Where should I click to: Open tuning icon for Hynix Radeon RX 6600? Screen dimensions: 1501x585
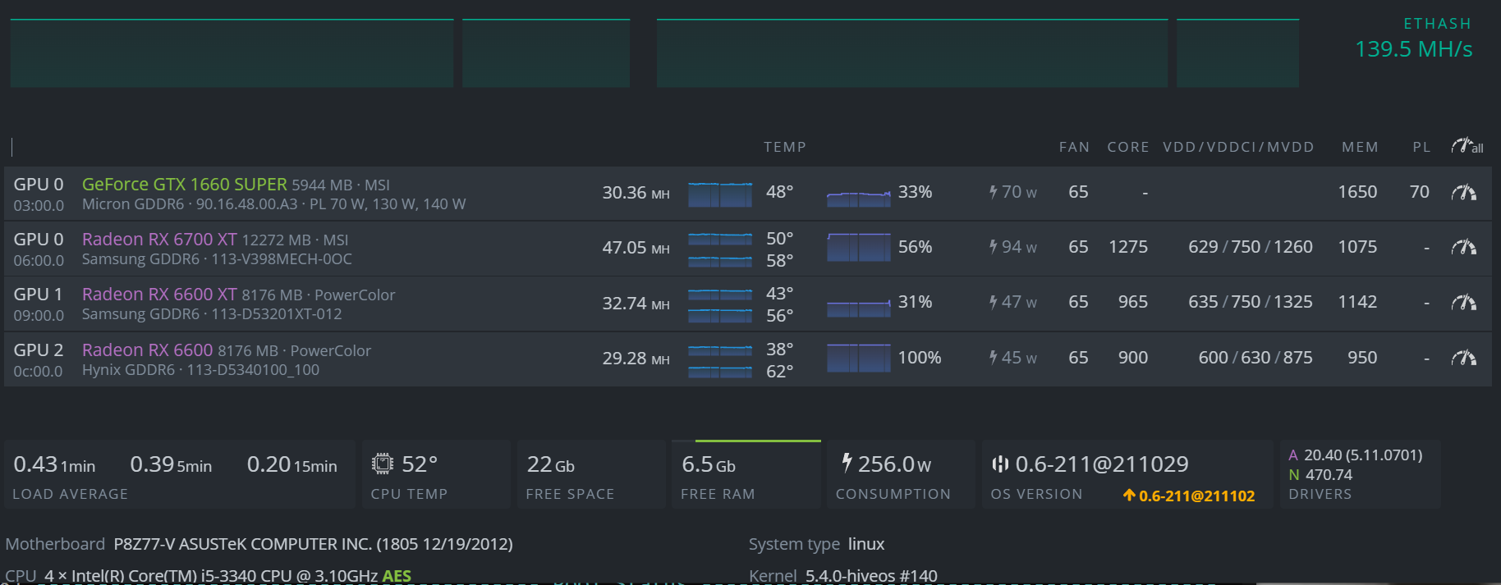point(1463,358)
